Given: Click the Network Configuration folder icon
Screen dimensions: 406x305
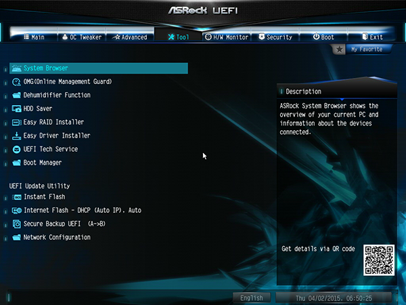Looking at the screenshot, I should point(16,237).
